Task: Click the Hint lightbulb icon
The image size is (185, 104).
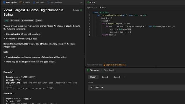Action: click(37, 21)
